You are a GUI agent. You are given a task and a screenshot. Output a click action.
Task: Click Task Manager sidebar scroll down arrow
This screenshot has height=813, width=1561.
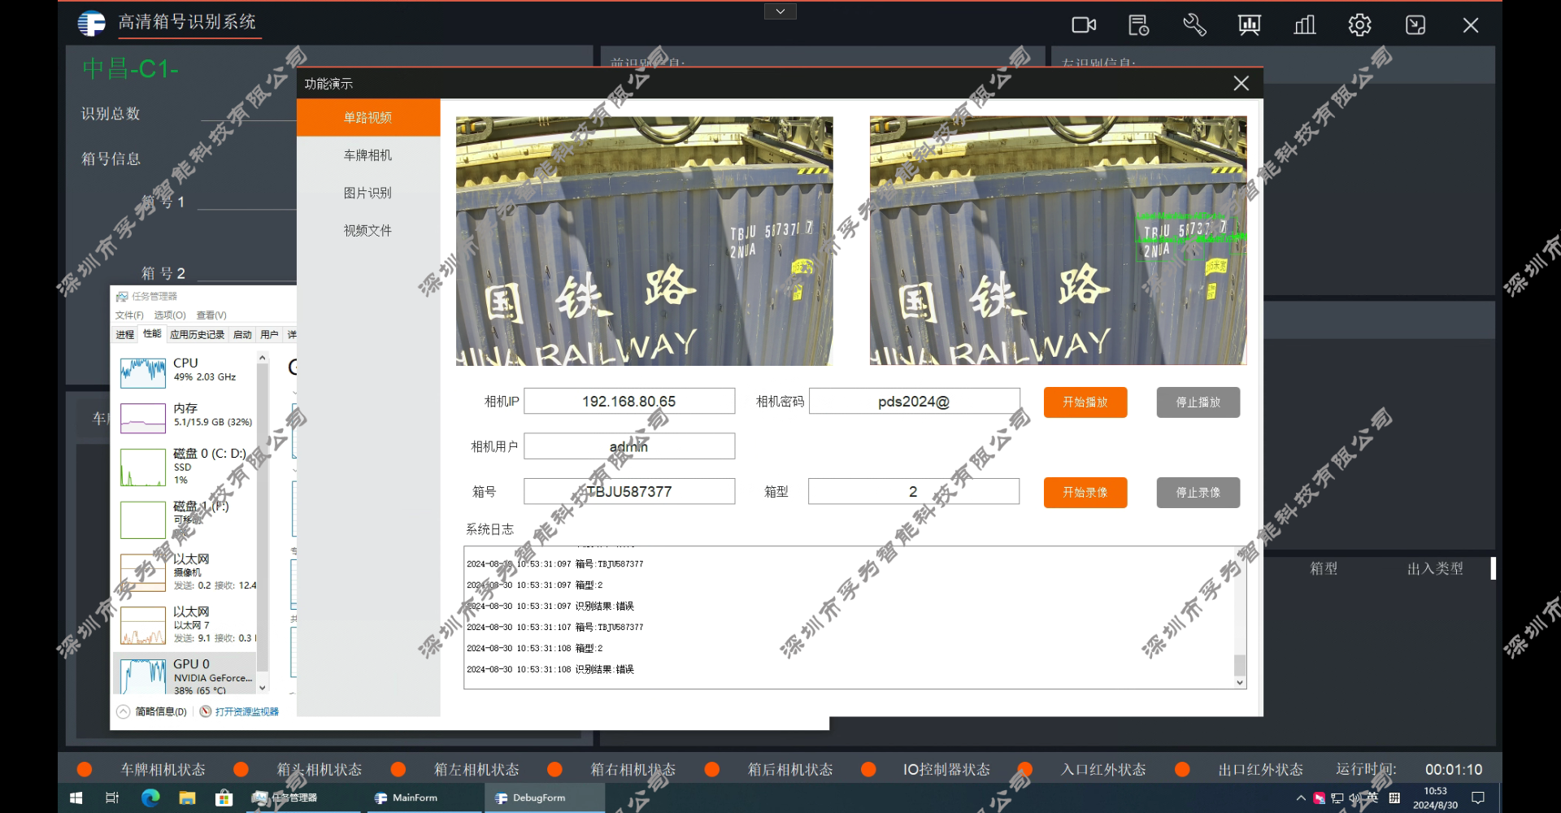click(x=263, y=688)
